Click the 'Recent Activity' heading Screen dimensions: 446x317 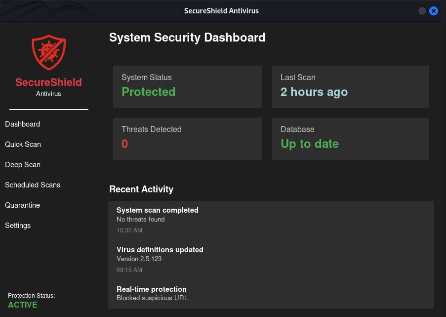coord(141,189)
